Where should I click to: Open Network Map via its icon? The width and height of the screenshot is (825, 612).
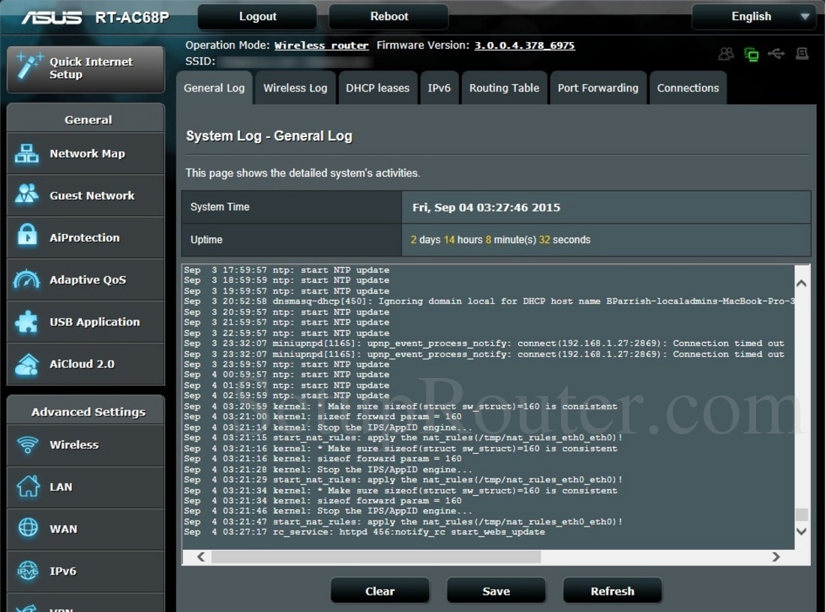[x=27, y=154]
